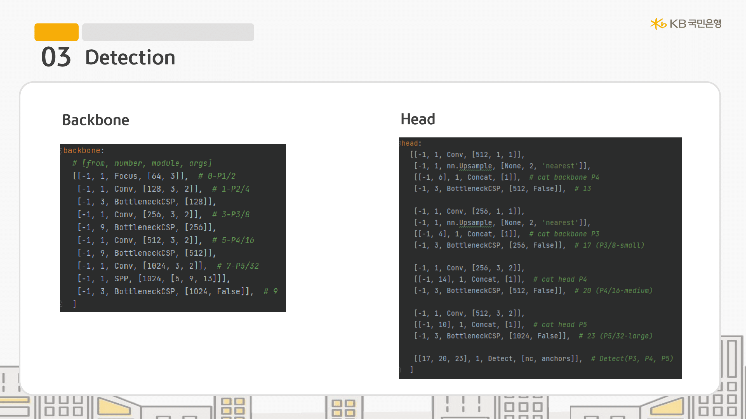
Task: Collapse the backbone code fold marker
Action: (x=61, y=150)
